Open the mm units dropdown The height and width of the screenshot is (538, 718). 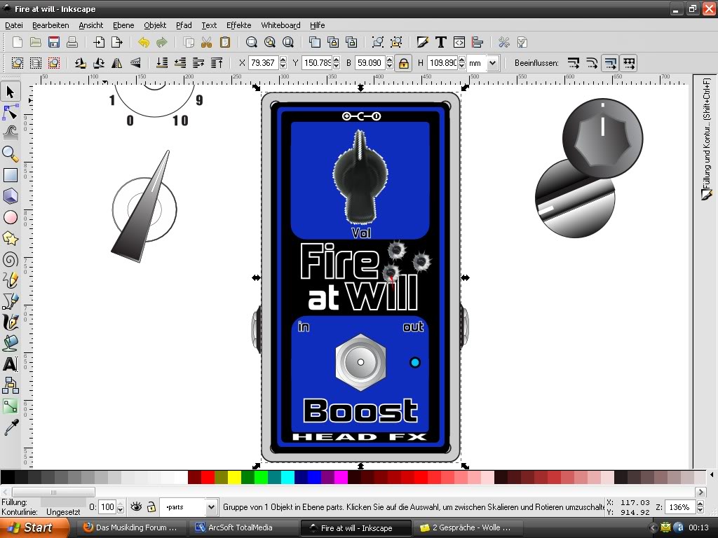(492, 63)
